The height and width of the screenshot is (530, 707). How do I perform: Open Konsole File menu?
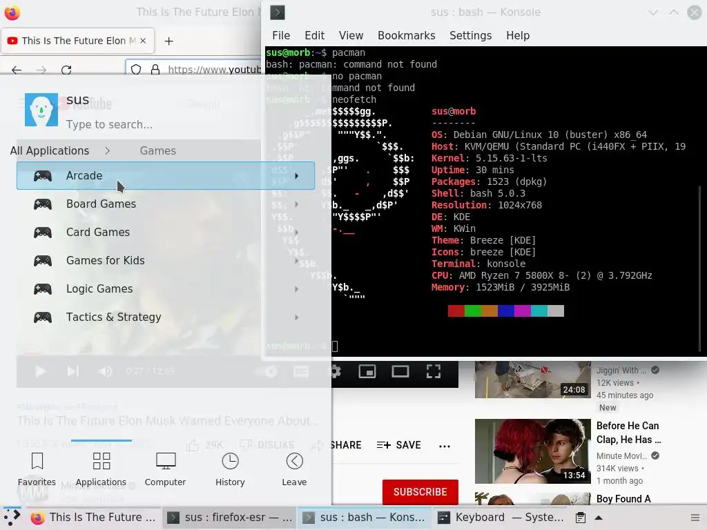pyautogui.click(x=281, y=36)
